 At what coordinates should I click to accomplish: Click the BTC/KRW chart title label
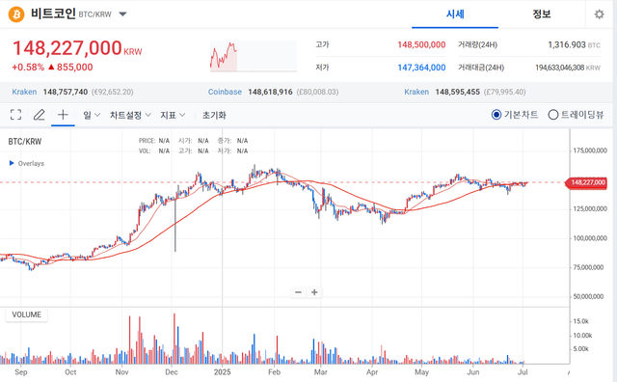(x=25, y=142)
